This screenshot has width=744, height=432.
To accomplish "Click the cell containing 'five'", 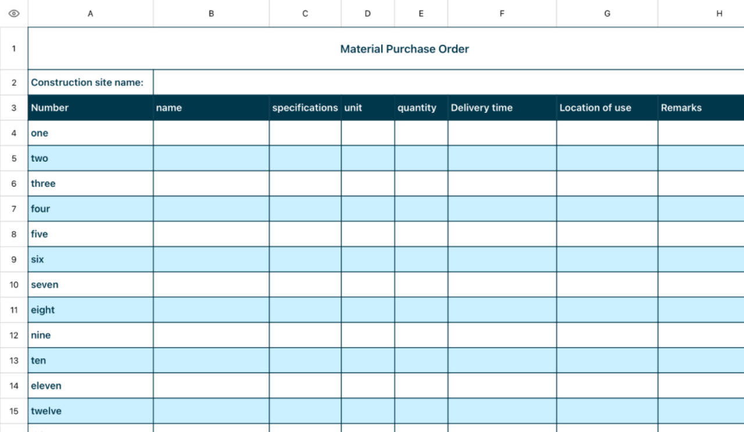I will 91,234.
